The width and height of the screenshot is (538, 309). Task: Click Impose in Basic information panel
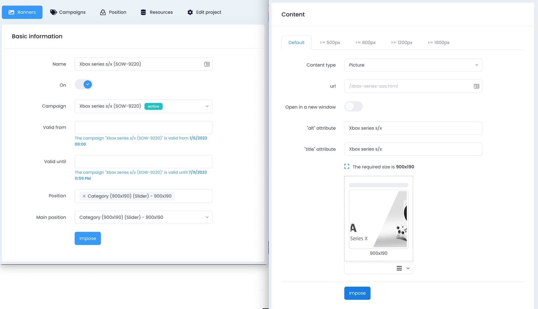[88, 238]
